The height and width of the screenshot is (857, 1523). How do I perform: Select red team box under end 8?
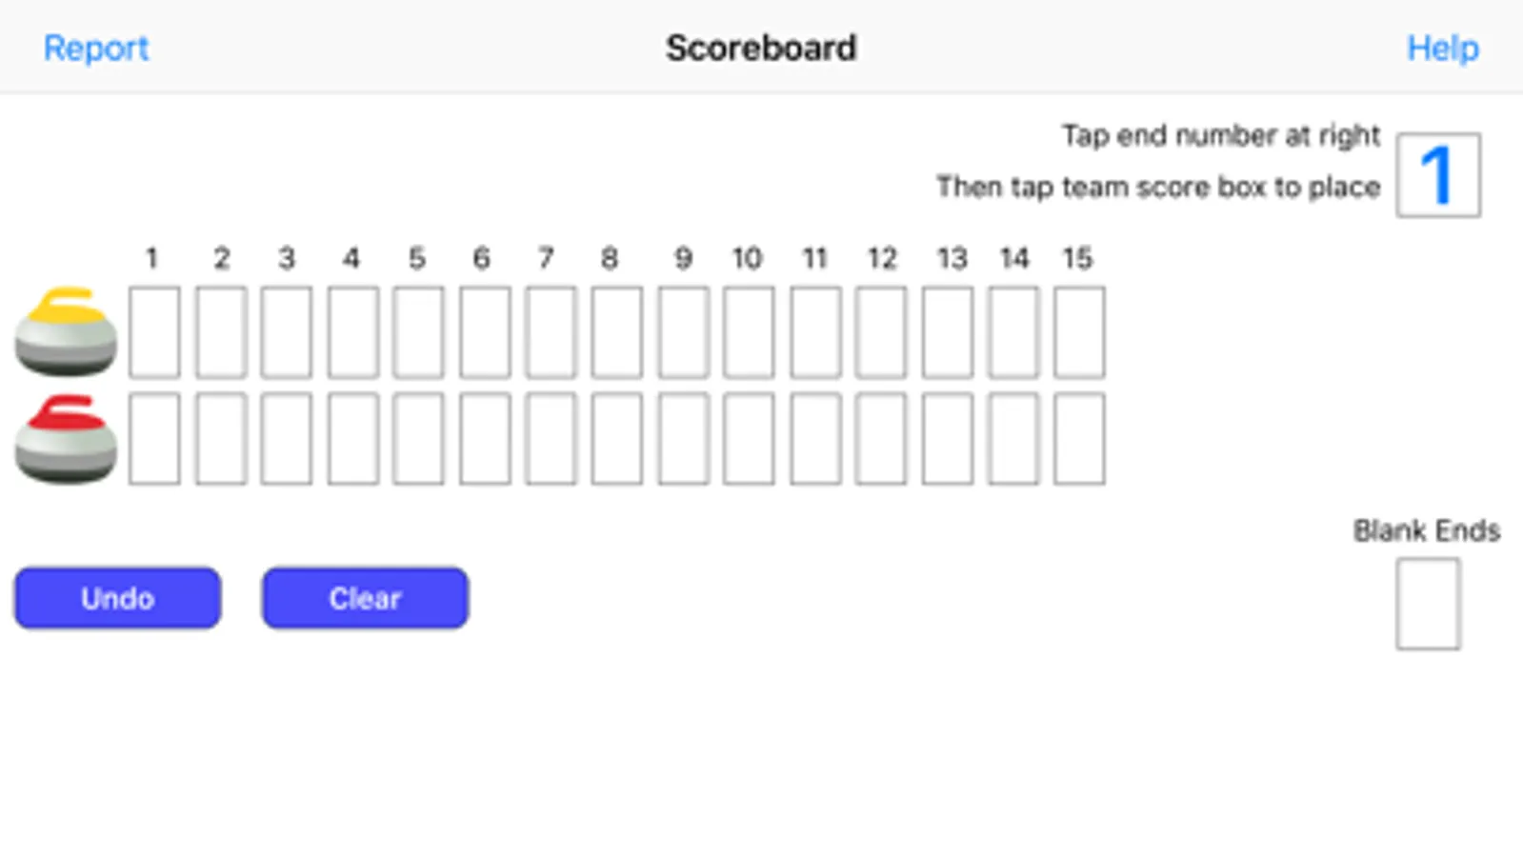(x=616, y=439)
